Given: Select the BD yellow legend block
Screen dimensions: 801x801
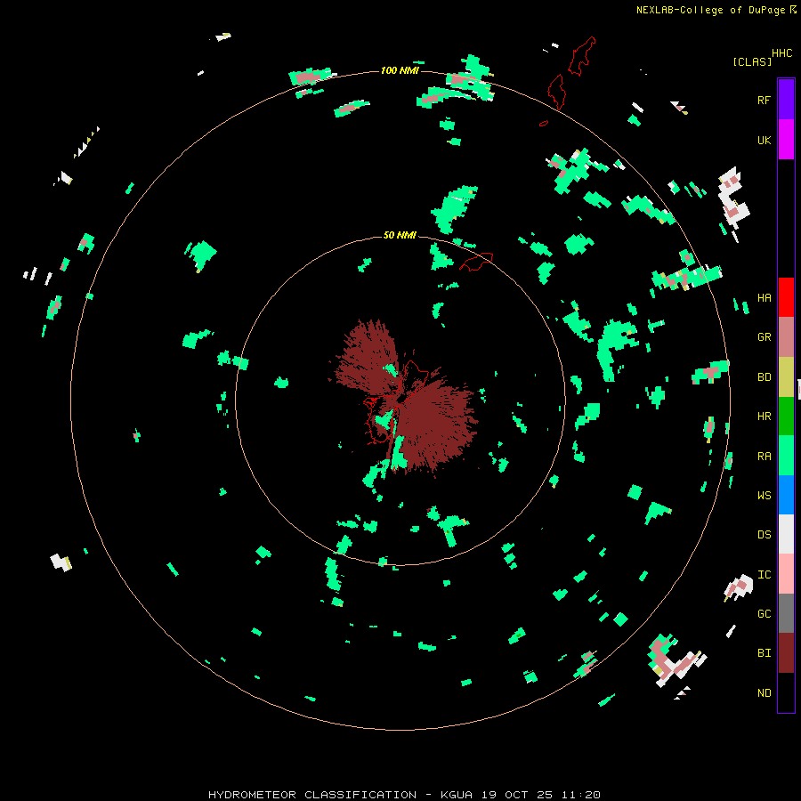Looking at the screenshot, I should pos(786,377).
